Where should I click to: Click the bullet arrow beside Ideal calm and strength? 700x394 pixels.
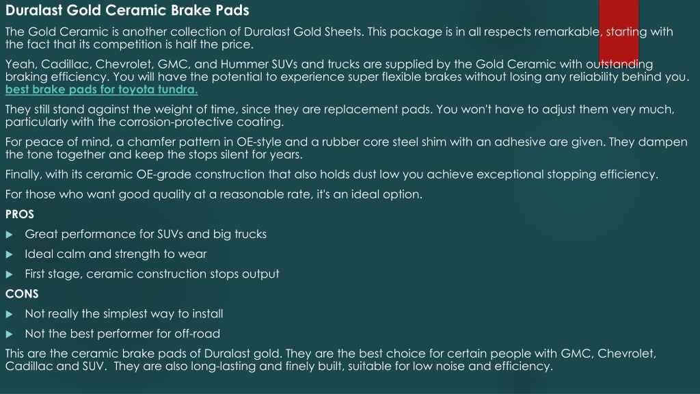click(x=9, y=254)
